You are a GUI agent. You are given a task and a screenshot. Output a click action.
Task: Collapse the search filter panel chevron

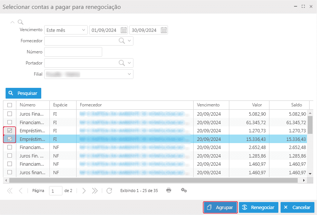pos(12,22)
